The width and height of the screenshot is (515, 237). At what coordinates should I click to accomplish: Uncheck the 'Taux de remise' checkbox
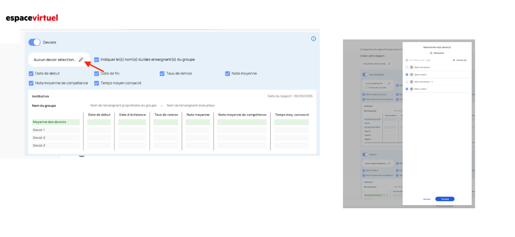tap(162, 74)
